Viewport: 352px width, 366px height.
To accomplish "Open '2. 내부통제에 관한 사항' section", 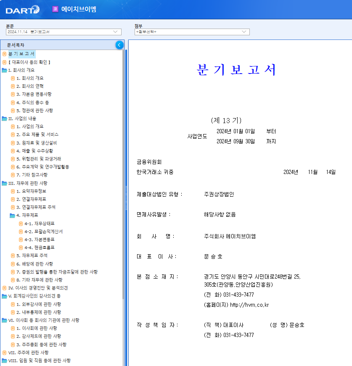I will click(39, 312).
